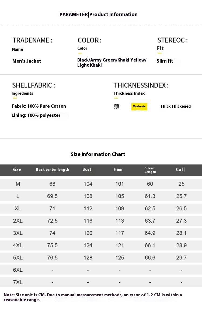
Task: Click the PARAMETER Product Information title
Action: 99,15
